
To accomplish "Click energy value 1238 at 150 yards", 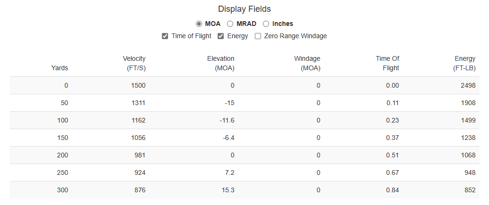I will click(468, 138).
